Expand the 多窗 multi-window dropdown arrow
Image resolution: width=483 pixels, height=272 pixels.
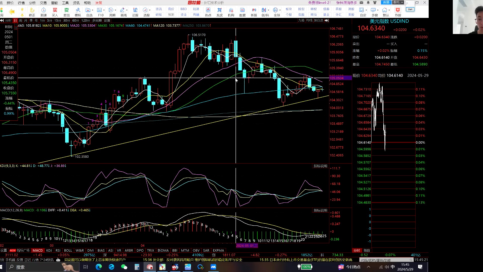click(x=378, y=10)
